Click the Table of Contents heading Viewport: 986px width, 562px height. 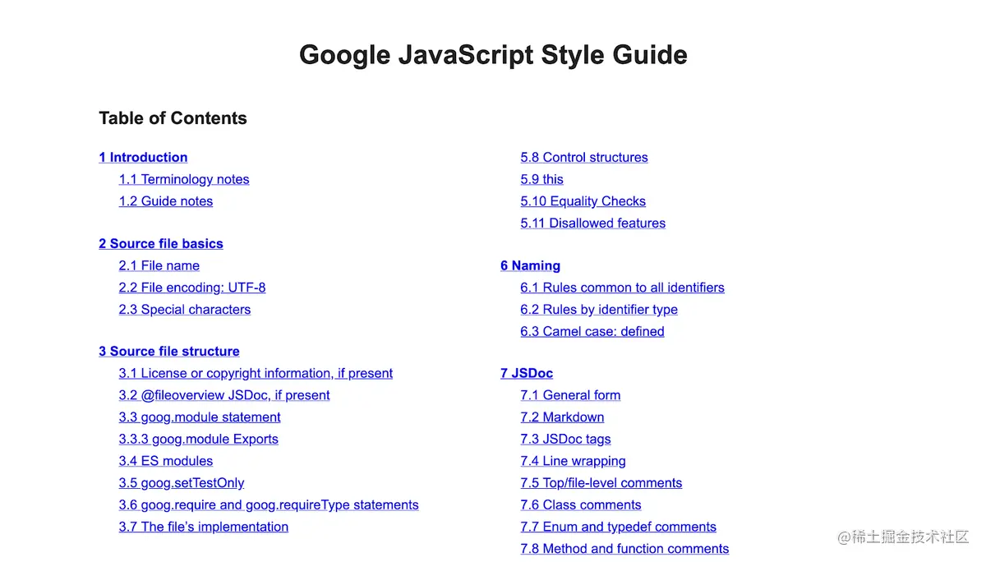click(173, 118)
